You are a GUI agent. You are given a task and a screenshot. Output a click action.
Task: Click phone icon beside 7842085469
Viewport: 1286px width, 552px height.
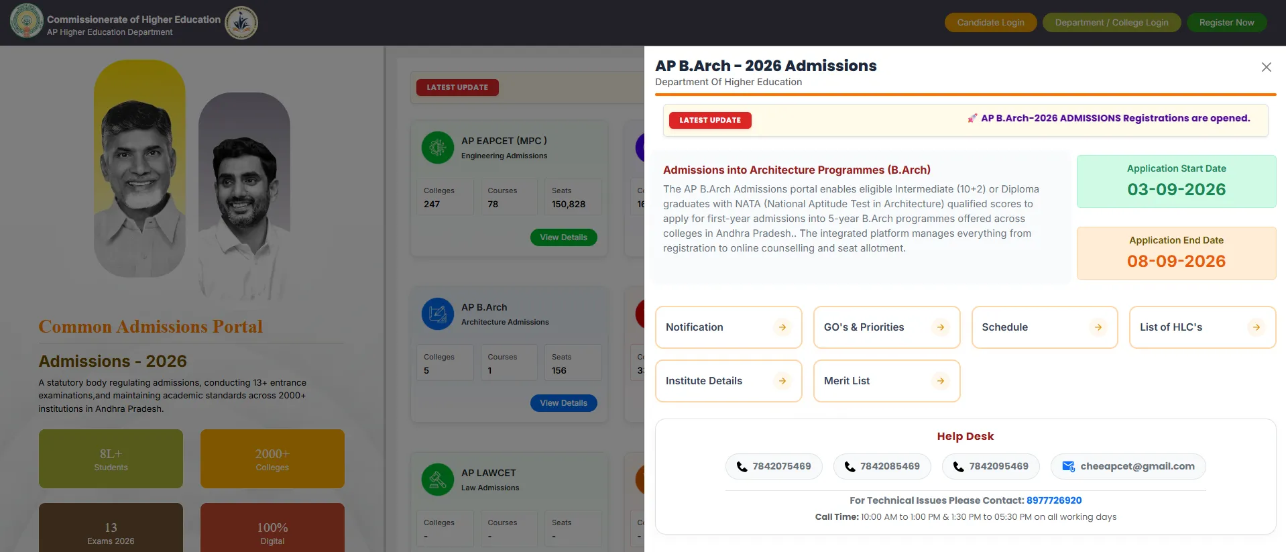pyautogui.click(x=850, y=467)
